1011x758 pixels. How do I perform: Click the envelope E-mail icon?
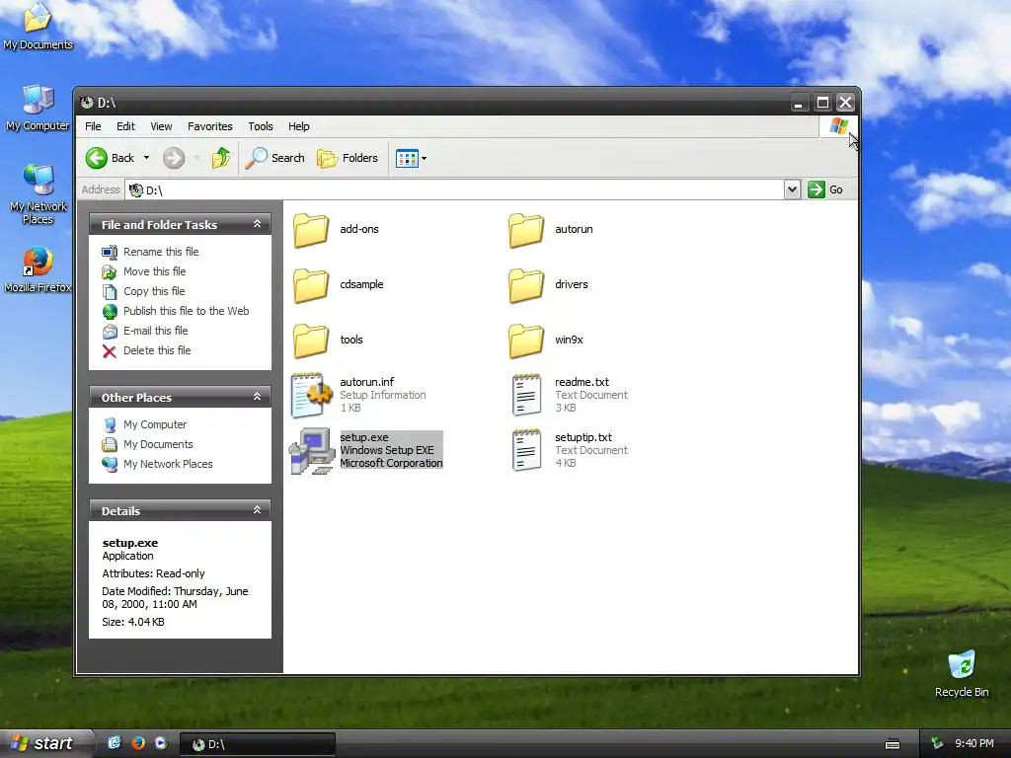point(110,332)
